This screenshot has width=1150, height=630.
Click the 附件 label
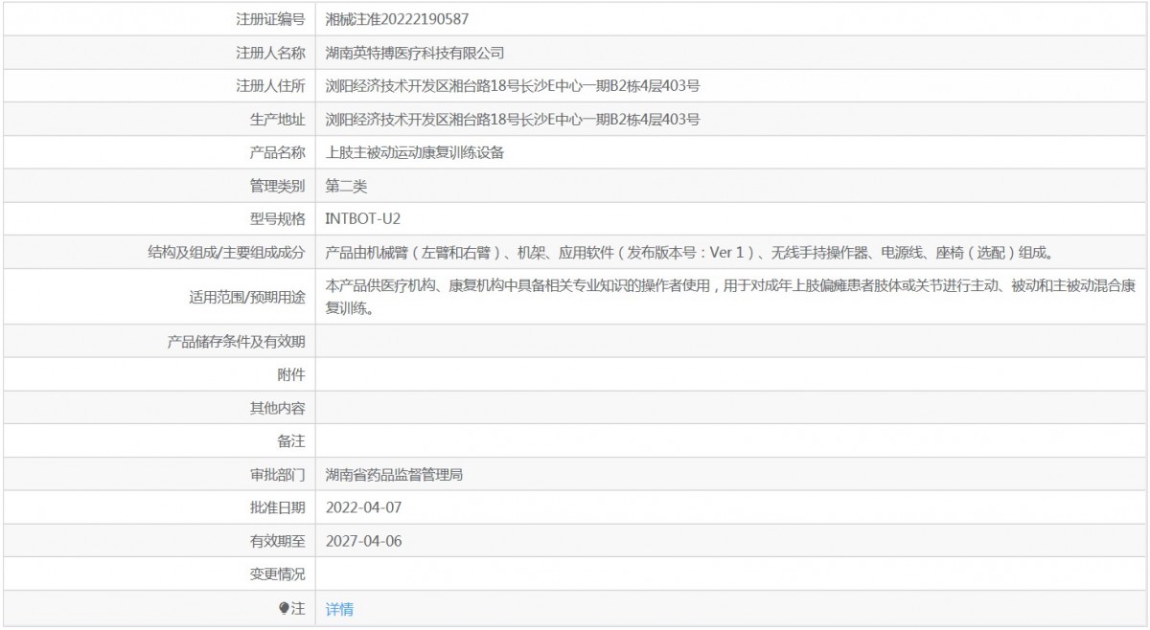click(x=291, y=374)
